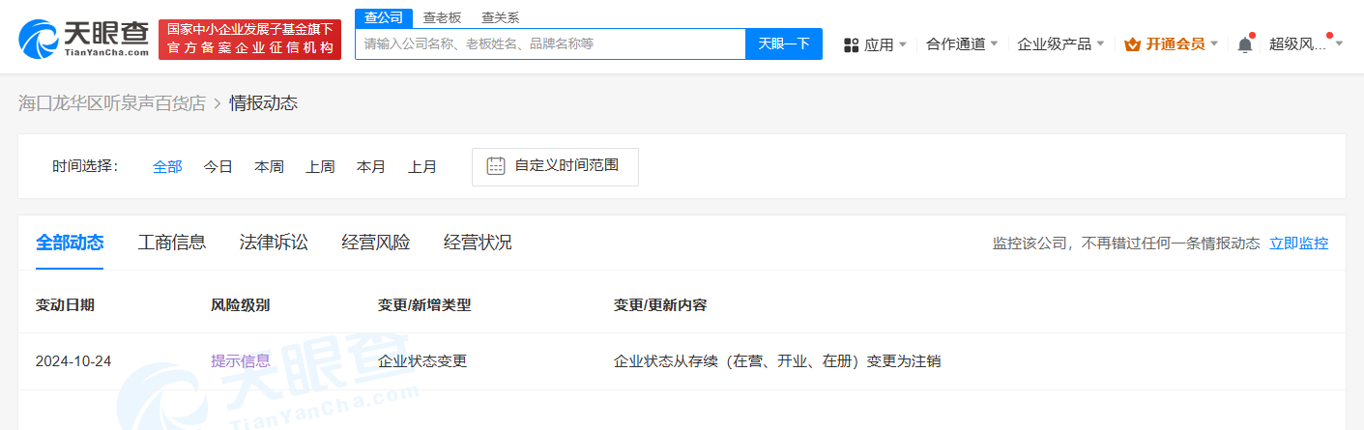Select the 本周 time filter
Screen dimensions: 1364x430
[269, 166]
